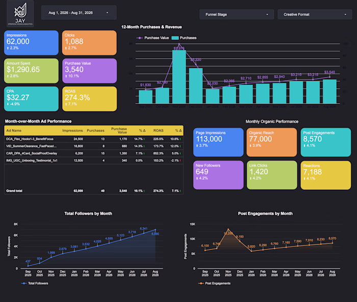Screen dimensions: 357x302
Task: Click the ROAS 274.3% scorecard
Action: click(x=89, y=98)
